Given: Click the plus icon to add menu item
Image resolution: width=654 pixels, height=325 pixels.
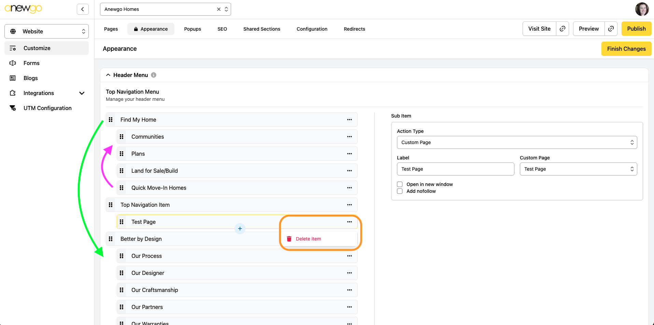Looking at the screenshot, I should coord(240,229).
